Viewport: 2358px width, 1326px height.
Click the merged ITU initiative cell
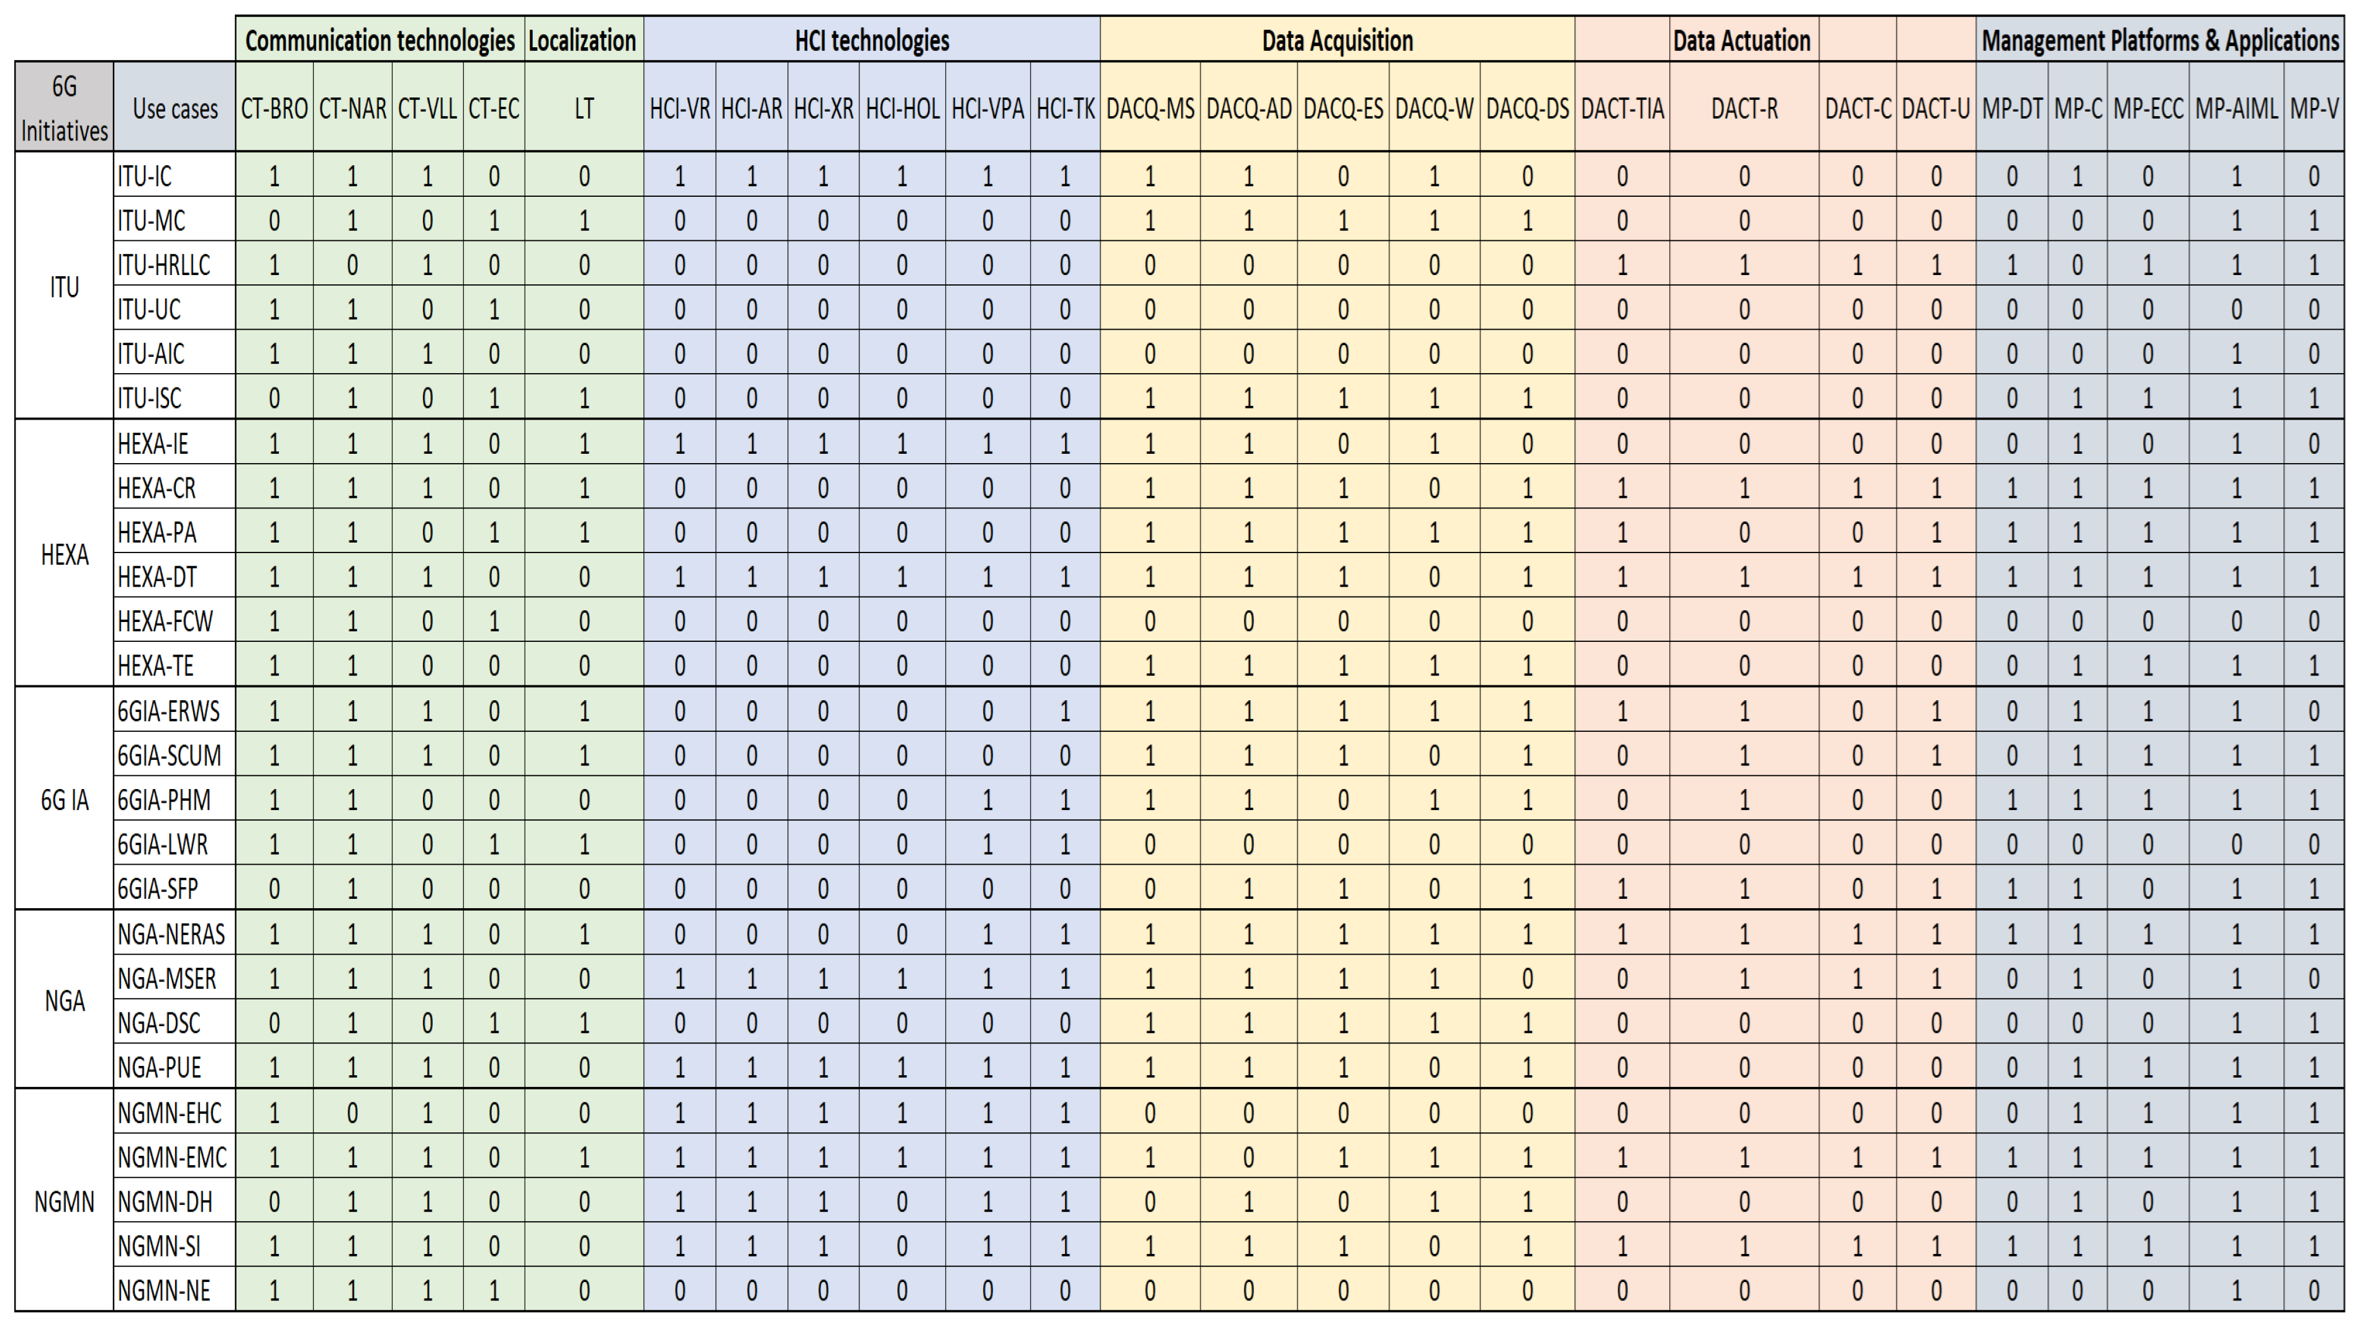(64, 286)
